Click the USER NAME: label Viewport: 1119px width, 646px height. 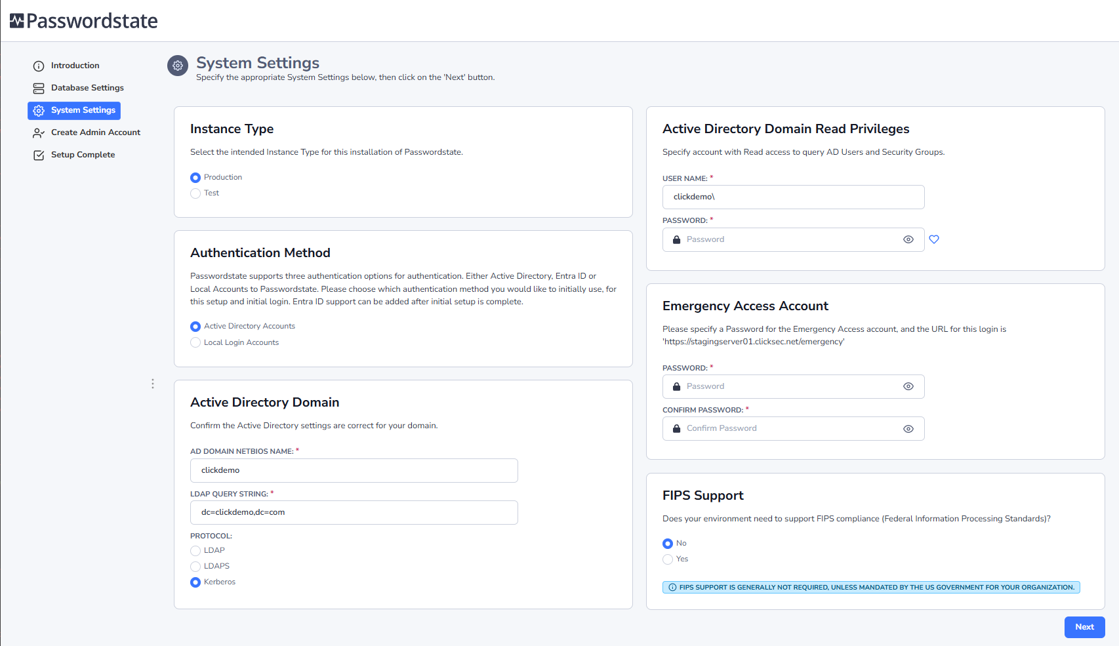pyautogui.click(x=685, y=179)
